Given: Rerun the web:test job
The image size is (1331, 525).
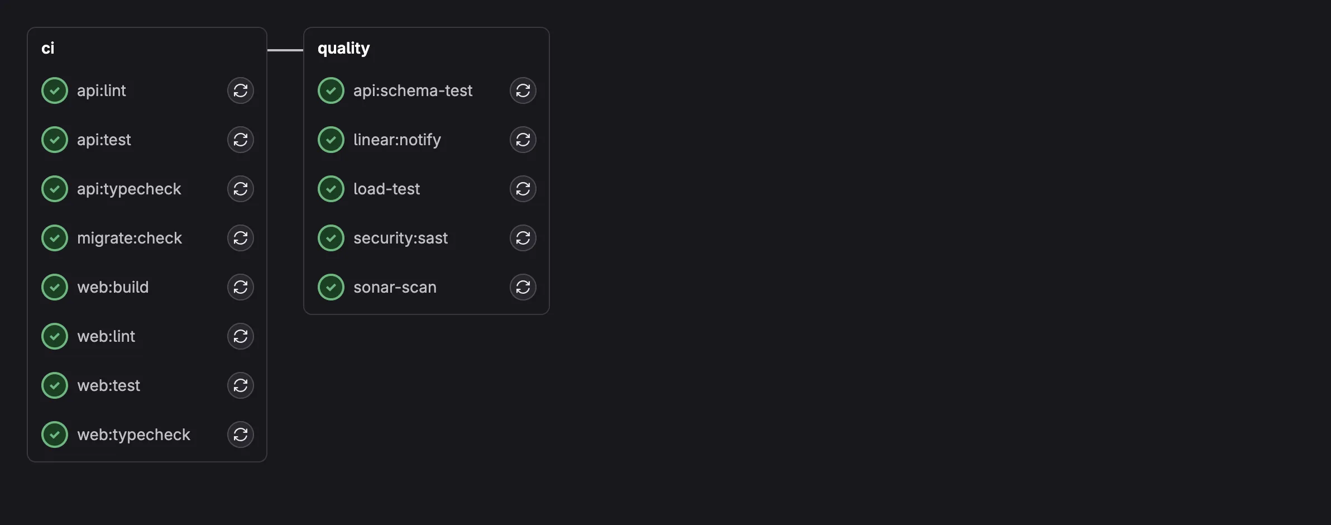Looking at the screenshot, I should coord(241,385).
